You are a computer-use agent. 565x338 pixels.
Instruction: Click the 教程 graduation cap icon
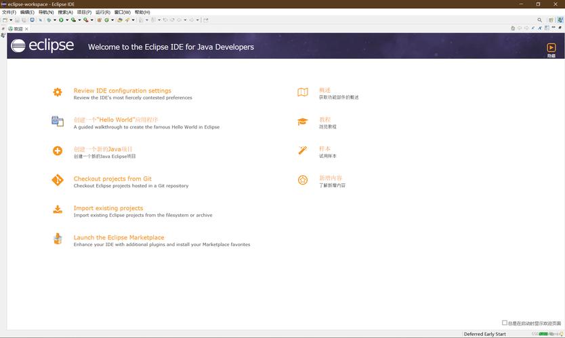[303, 122]
